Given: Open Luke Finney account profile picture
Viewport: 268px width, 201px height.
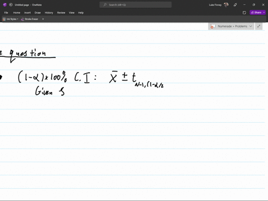Looking at the screenshot, I should click(226, 5).
